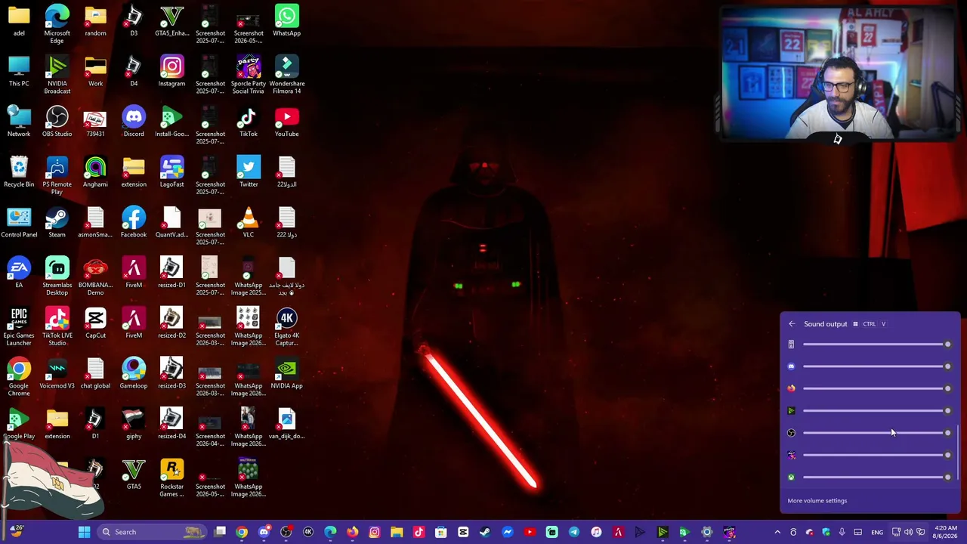The image size is (967, 544).
Task: Open Telegram from the taskbar
Action: tap(573, 532)
